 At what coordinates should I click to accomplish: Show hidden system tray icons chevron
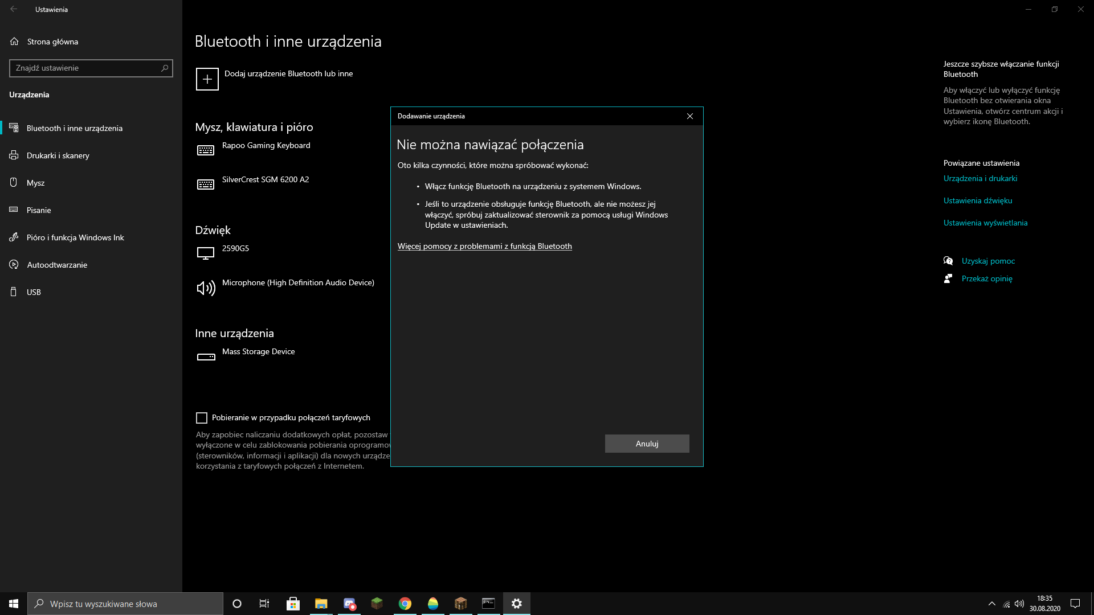tap(991, 604)
